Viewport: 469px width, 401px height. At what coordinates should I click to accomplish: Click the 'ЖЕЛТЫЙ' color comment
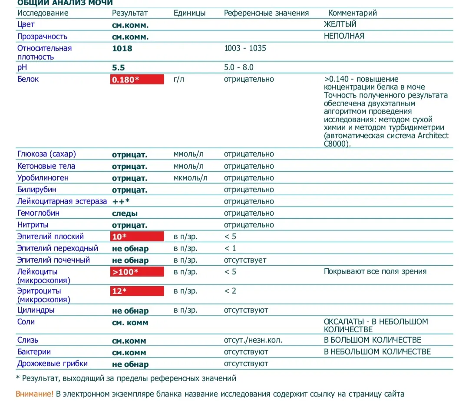340,24
